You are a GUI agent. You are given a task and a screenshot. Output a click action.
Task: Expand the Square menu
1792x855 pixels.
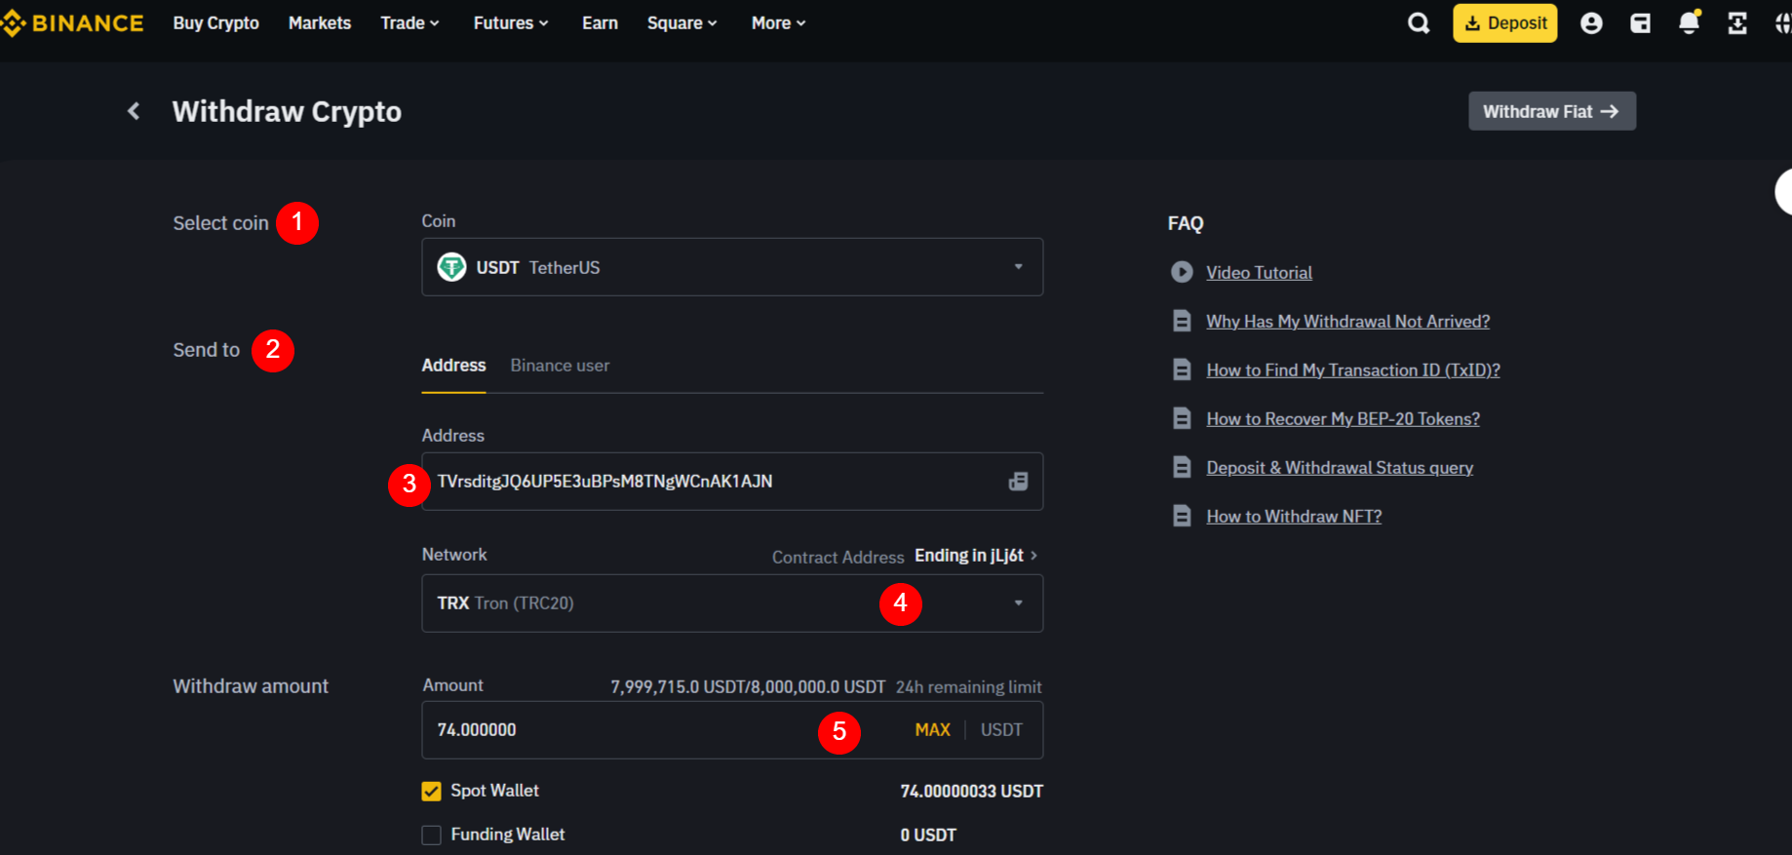click(682, 22)
